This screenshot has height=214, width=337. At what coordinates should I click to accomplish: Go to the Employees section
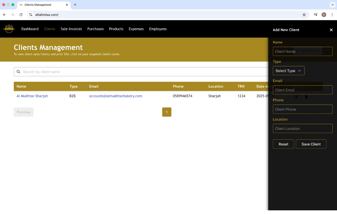pyautogui.click(x=158, y=29)
